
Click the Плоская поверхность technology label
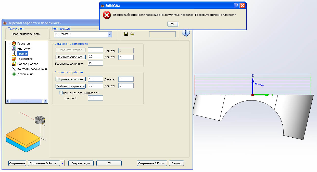click(x=26, y=34)
